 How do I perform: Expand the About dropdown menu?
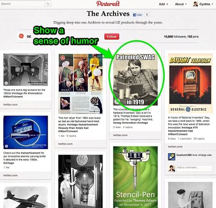(181, 4)
